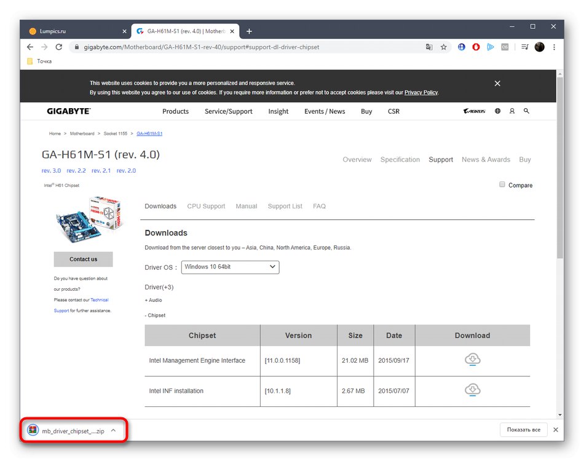Open the chevron menu for mb_driver_chipset zip download
The height and width of the screenshot is (461, 584).
coord(114,430)
